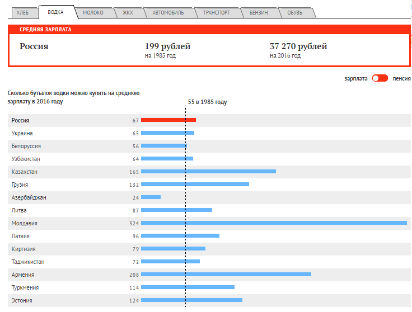The height and width of the screenshot is (312, 412).
Task: Click the Армения bar showing 208
Action: pyautogui.click(x=226, y=275)
